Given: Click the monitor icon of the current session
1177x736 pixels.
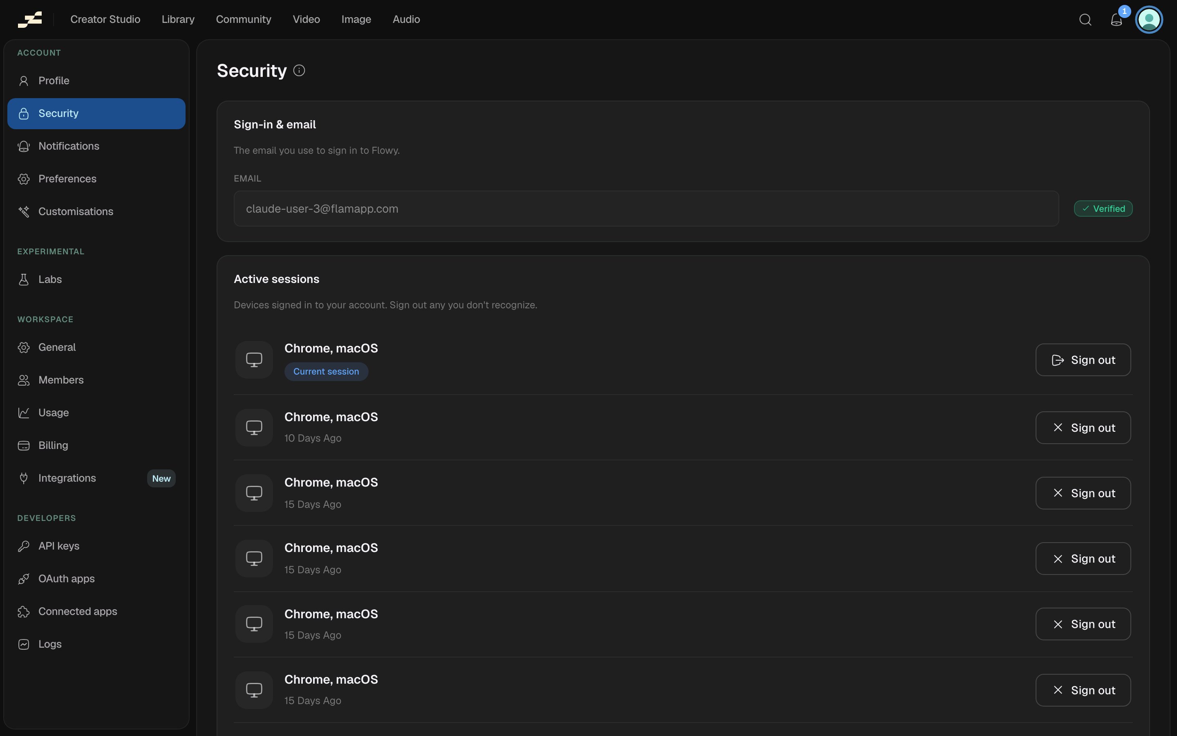Looking at the screenshot, I should (254, 360).
